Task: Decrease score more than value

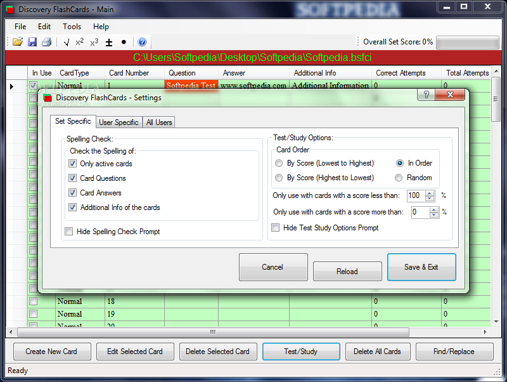Action: coord(434,214)
